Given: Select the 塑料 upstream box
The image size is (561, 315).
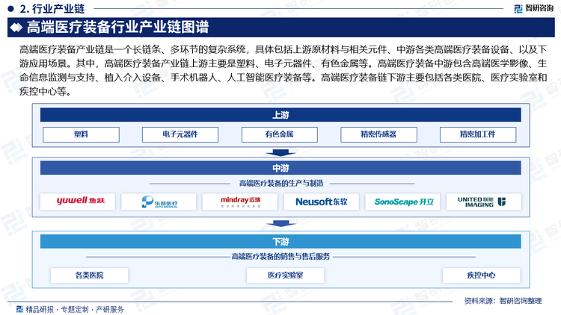Looking at the screenshot, I should tap(81, 134).
